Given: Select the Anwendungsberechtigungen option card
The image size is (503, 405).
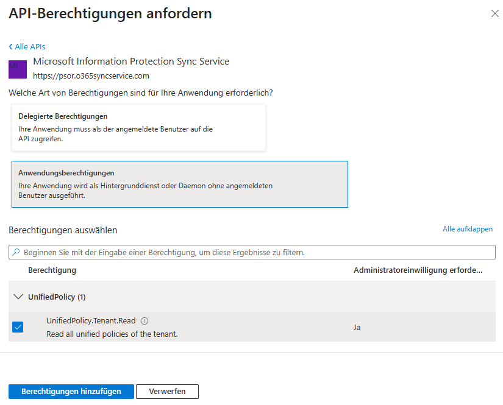Looking at the screenshot, I should click(x=179, y=182).
